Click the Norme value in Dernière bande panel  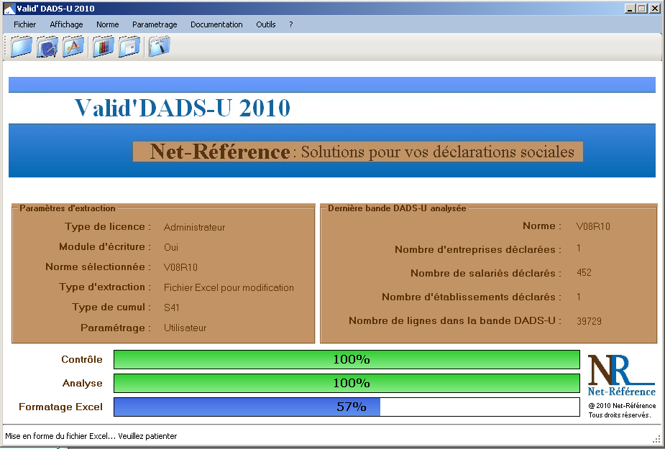coord(593,226)
